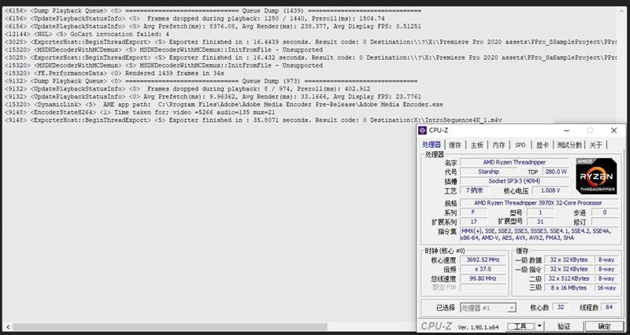Screen dimensions: 630x335
Task: Click the 工具 button
Action: (x=521, y=326)
